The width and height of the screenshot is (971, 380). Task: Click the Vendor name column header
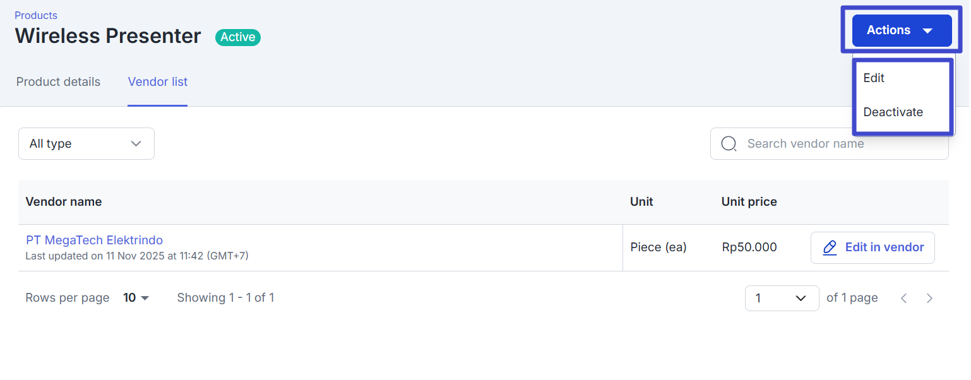point(64,202)
